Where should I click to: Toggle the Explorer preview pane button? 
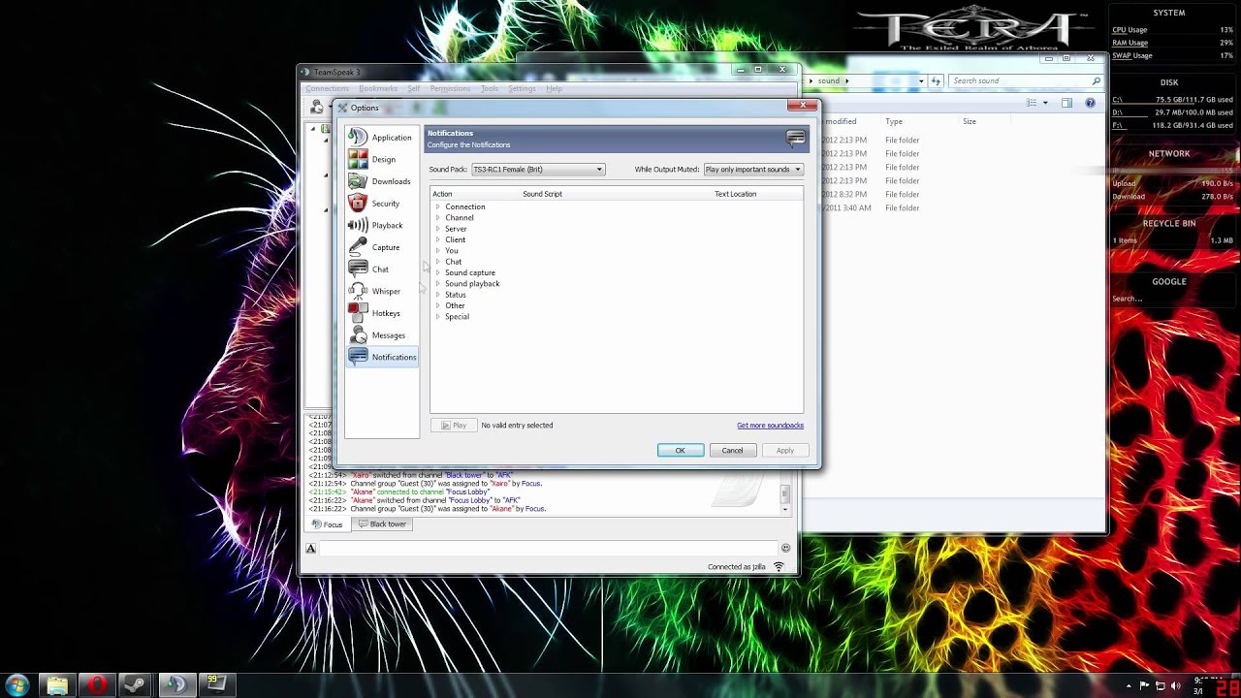(x=1066, y=103)
